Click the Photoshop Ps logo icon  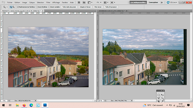click(3, 2)
